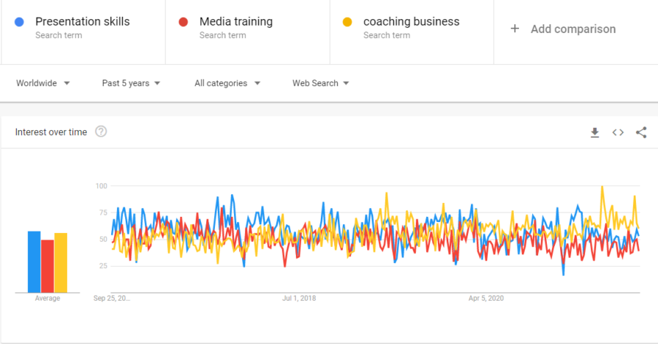Select the red average bar
658x344 pixels.
pos(48,266)
